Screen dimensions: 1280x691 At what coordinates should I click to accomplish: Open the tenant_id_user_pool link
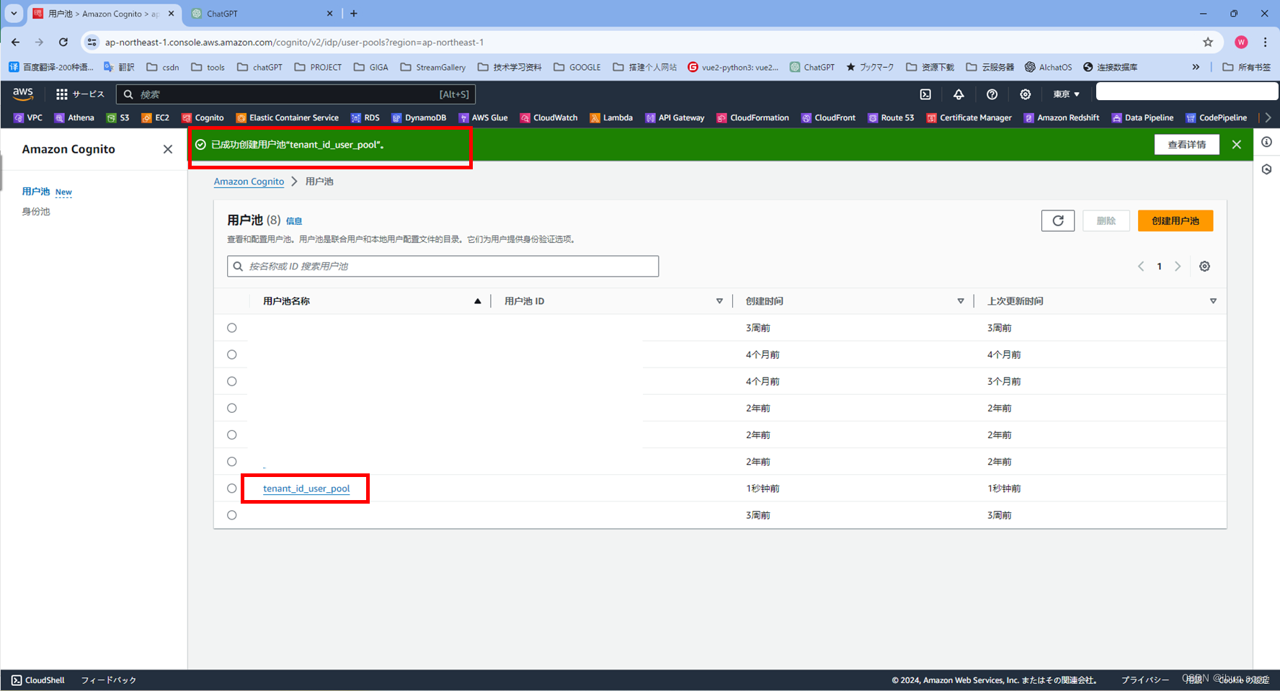306,489
